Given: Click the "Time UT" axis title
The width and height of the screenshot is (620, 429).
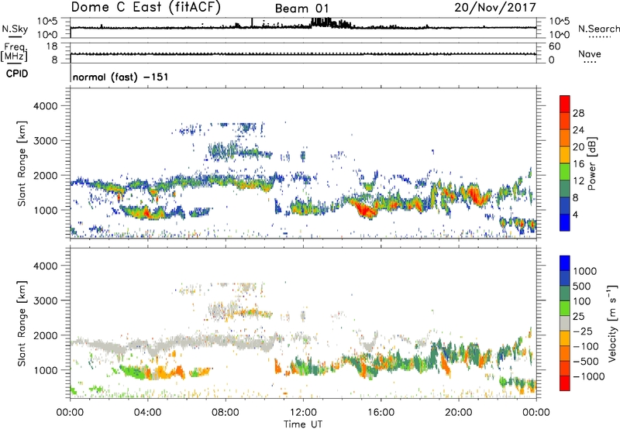Looking at the screenshot, I should click(303, 424).
